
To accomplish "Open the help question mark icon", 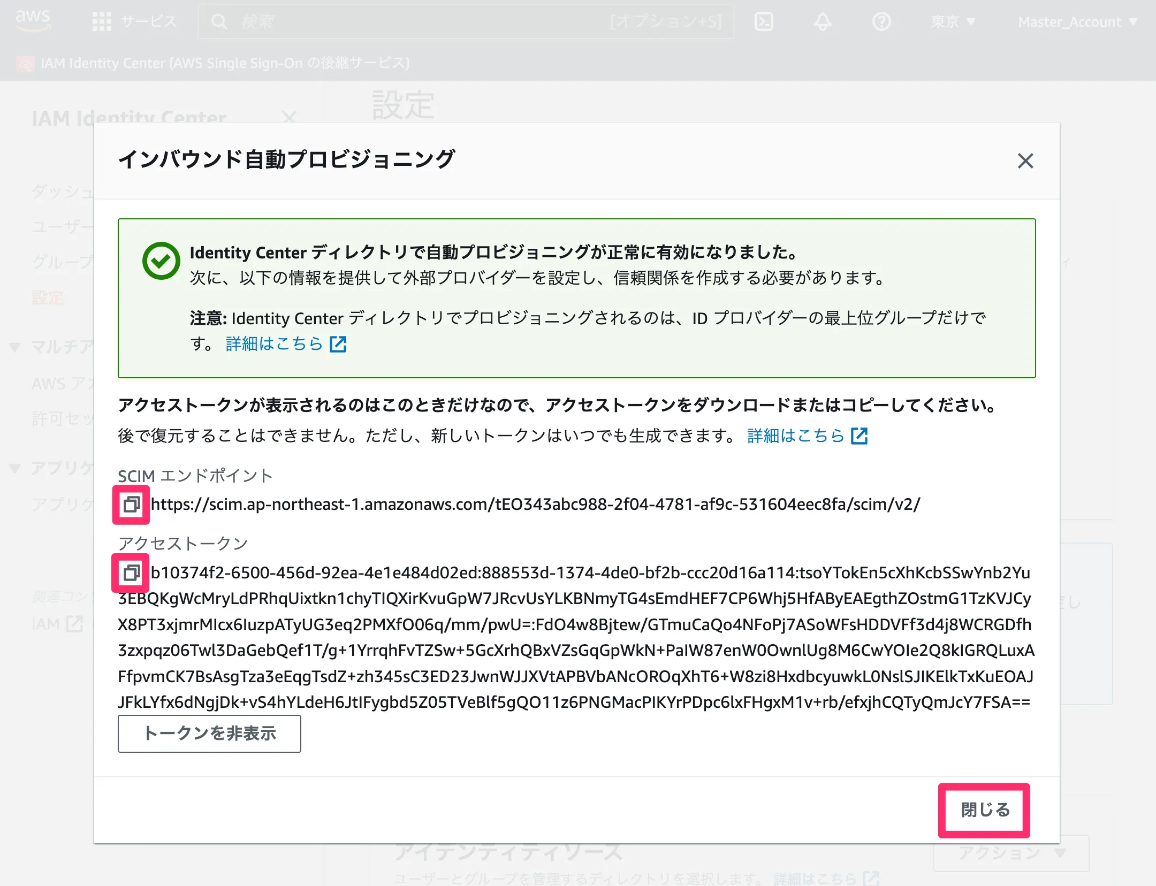I will (x=881, y=22).
